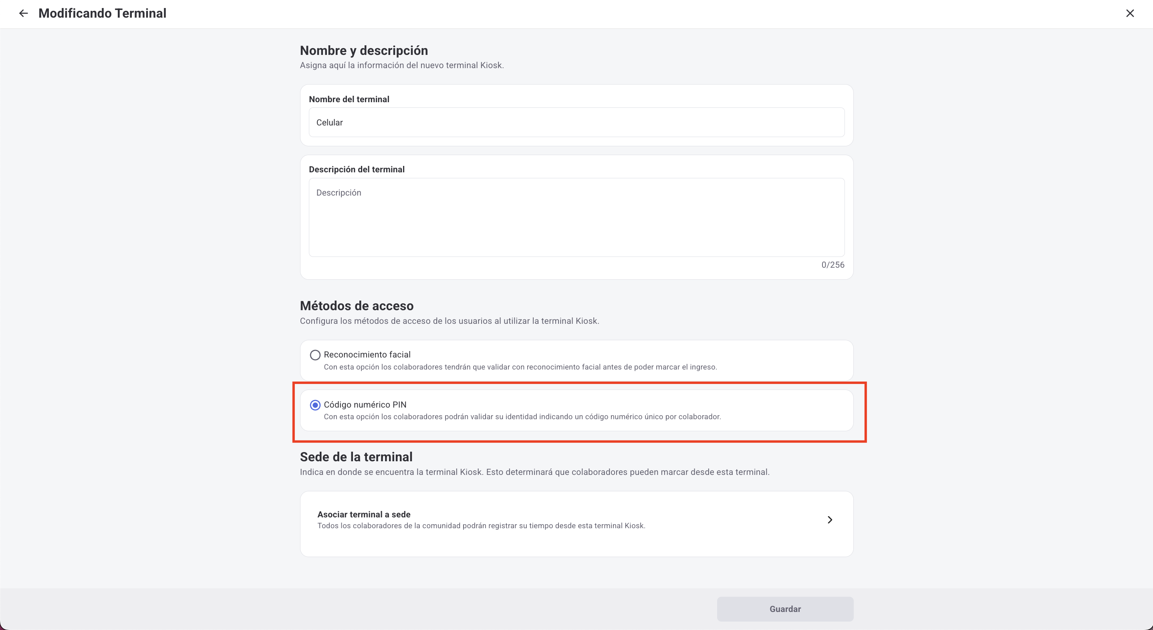The height and width of the screenshot is (630, 1153).
Task: Click the Nombre del terminal input field
Action: (576, 122)
